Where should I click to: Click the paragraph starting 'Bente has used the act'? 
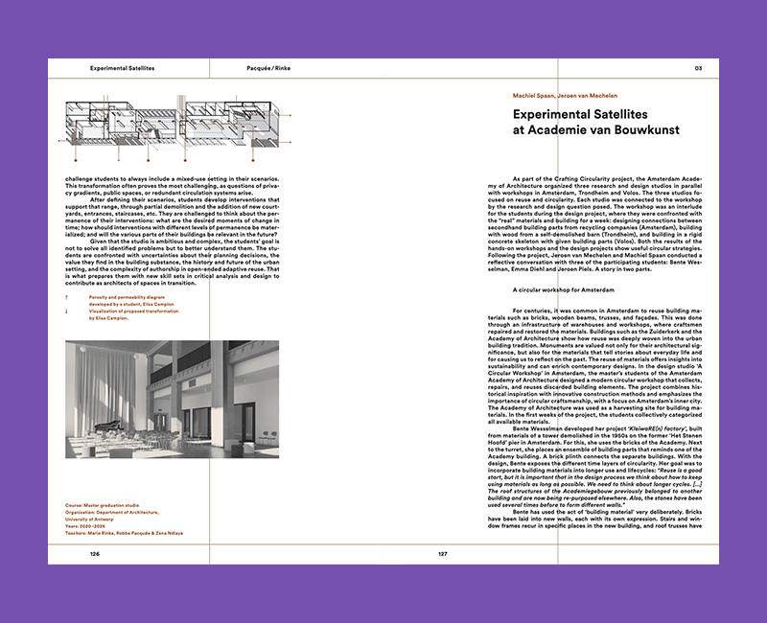point(594,519)
